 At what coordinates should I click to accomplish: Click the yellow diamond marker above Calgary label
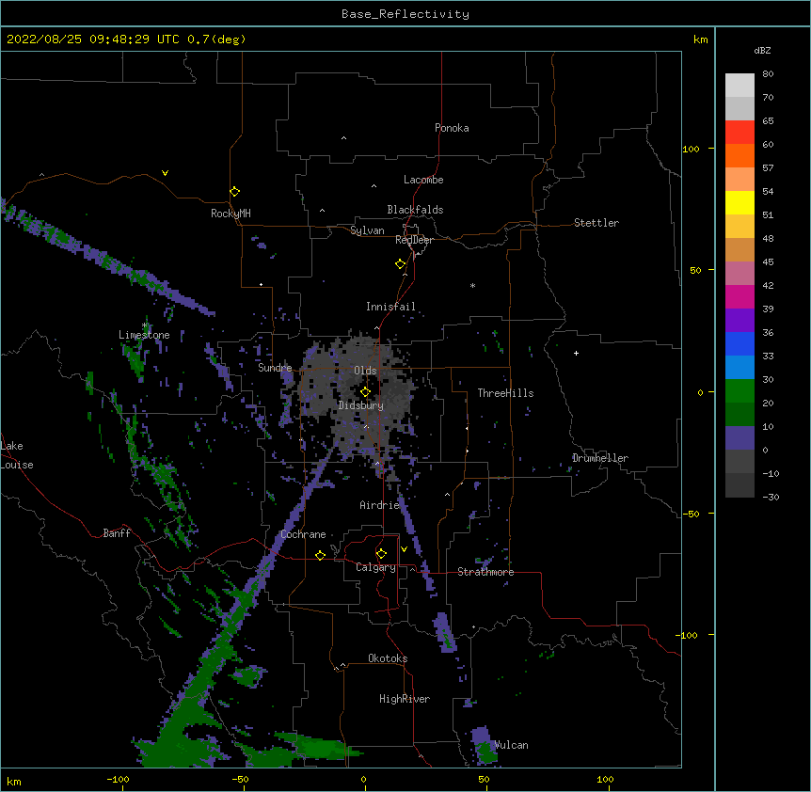tap(381, 554)
